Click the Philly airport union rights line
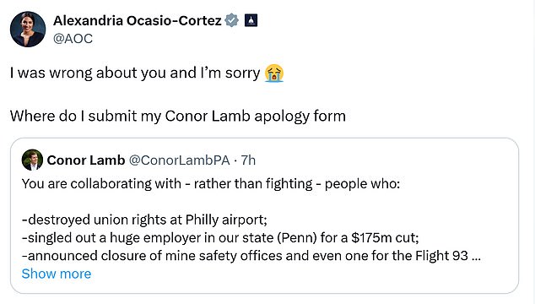The image size is (535, 304). tap(144, 220)
